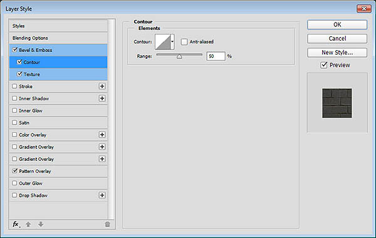Viewport: 376px width, 238px height.
Task: Toggle the Preview checkbox
Action: [324, 65]
